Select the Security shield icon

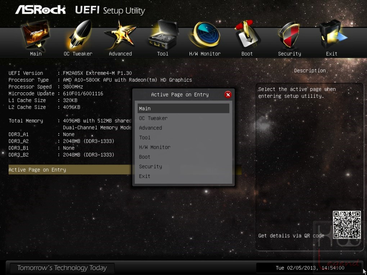tap(289, 35)
